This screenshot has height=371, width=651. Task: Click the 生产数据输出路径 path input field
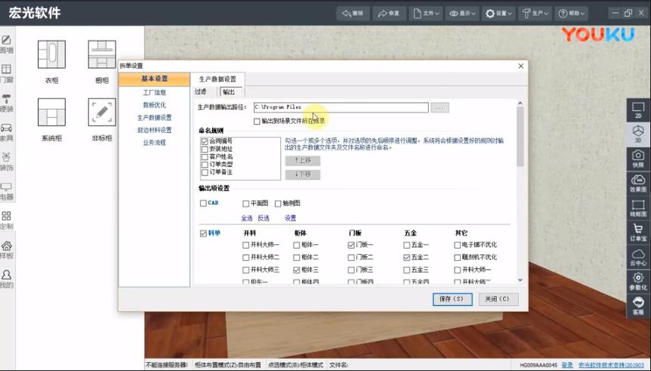coord(341,107)
